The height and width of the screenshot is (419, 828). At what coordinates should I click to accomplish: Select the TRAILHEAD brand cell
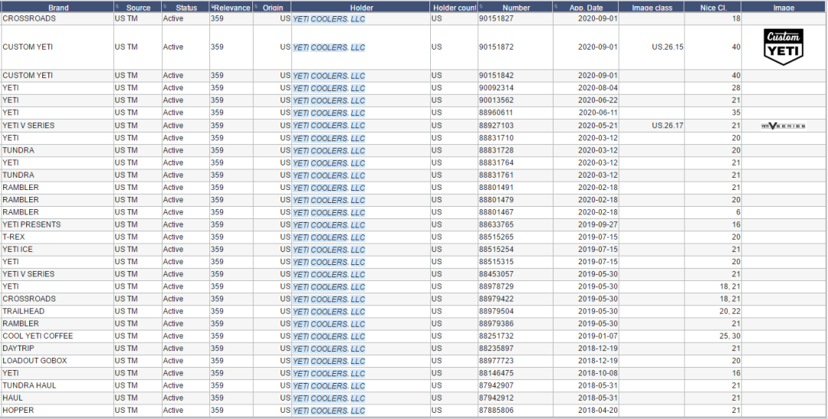tap(57, 311)
